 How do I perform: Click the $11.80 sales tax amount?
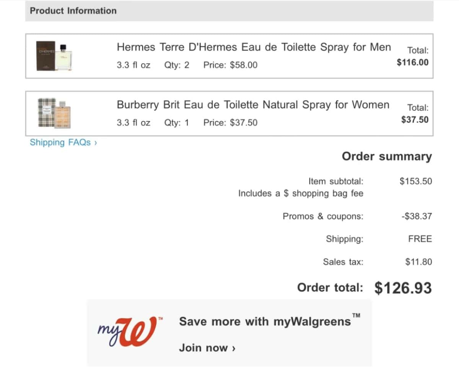coord(418,262)
